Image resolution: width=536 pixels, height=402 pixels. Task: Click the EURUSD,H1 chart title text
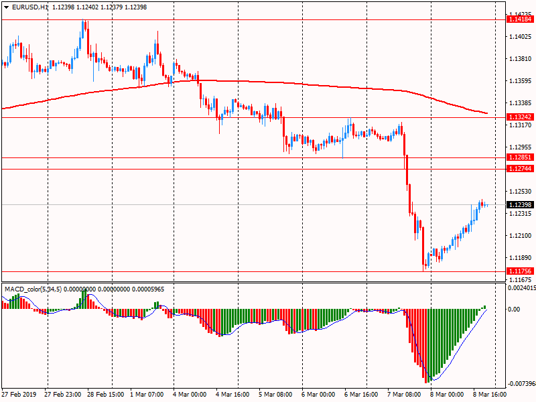[29, 7]
